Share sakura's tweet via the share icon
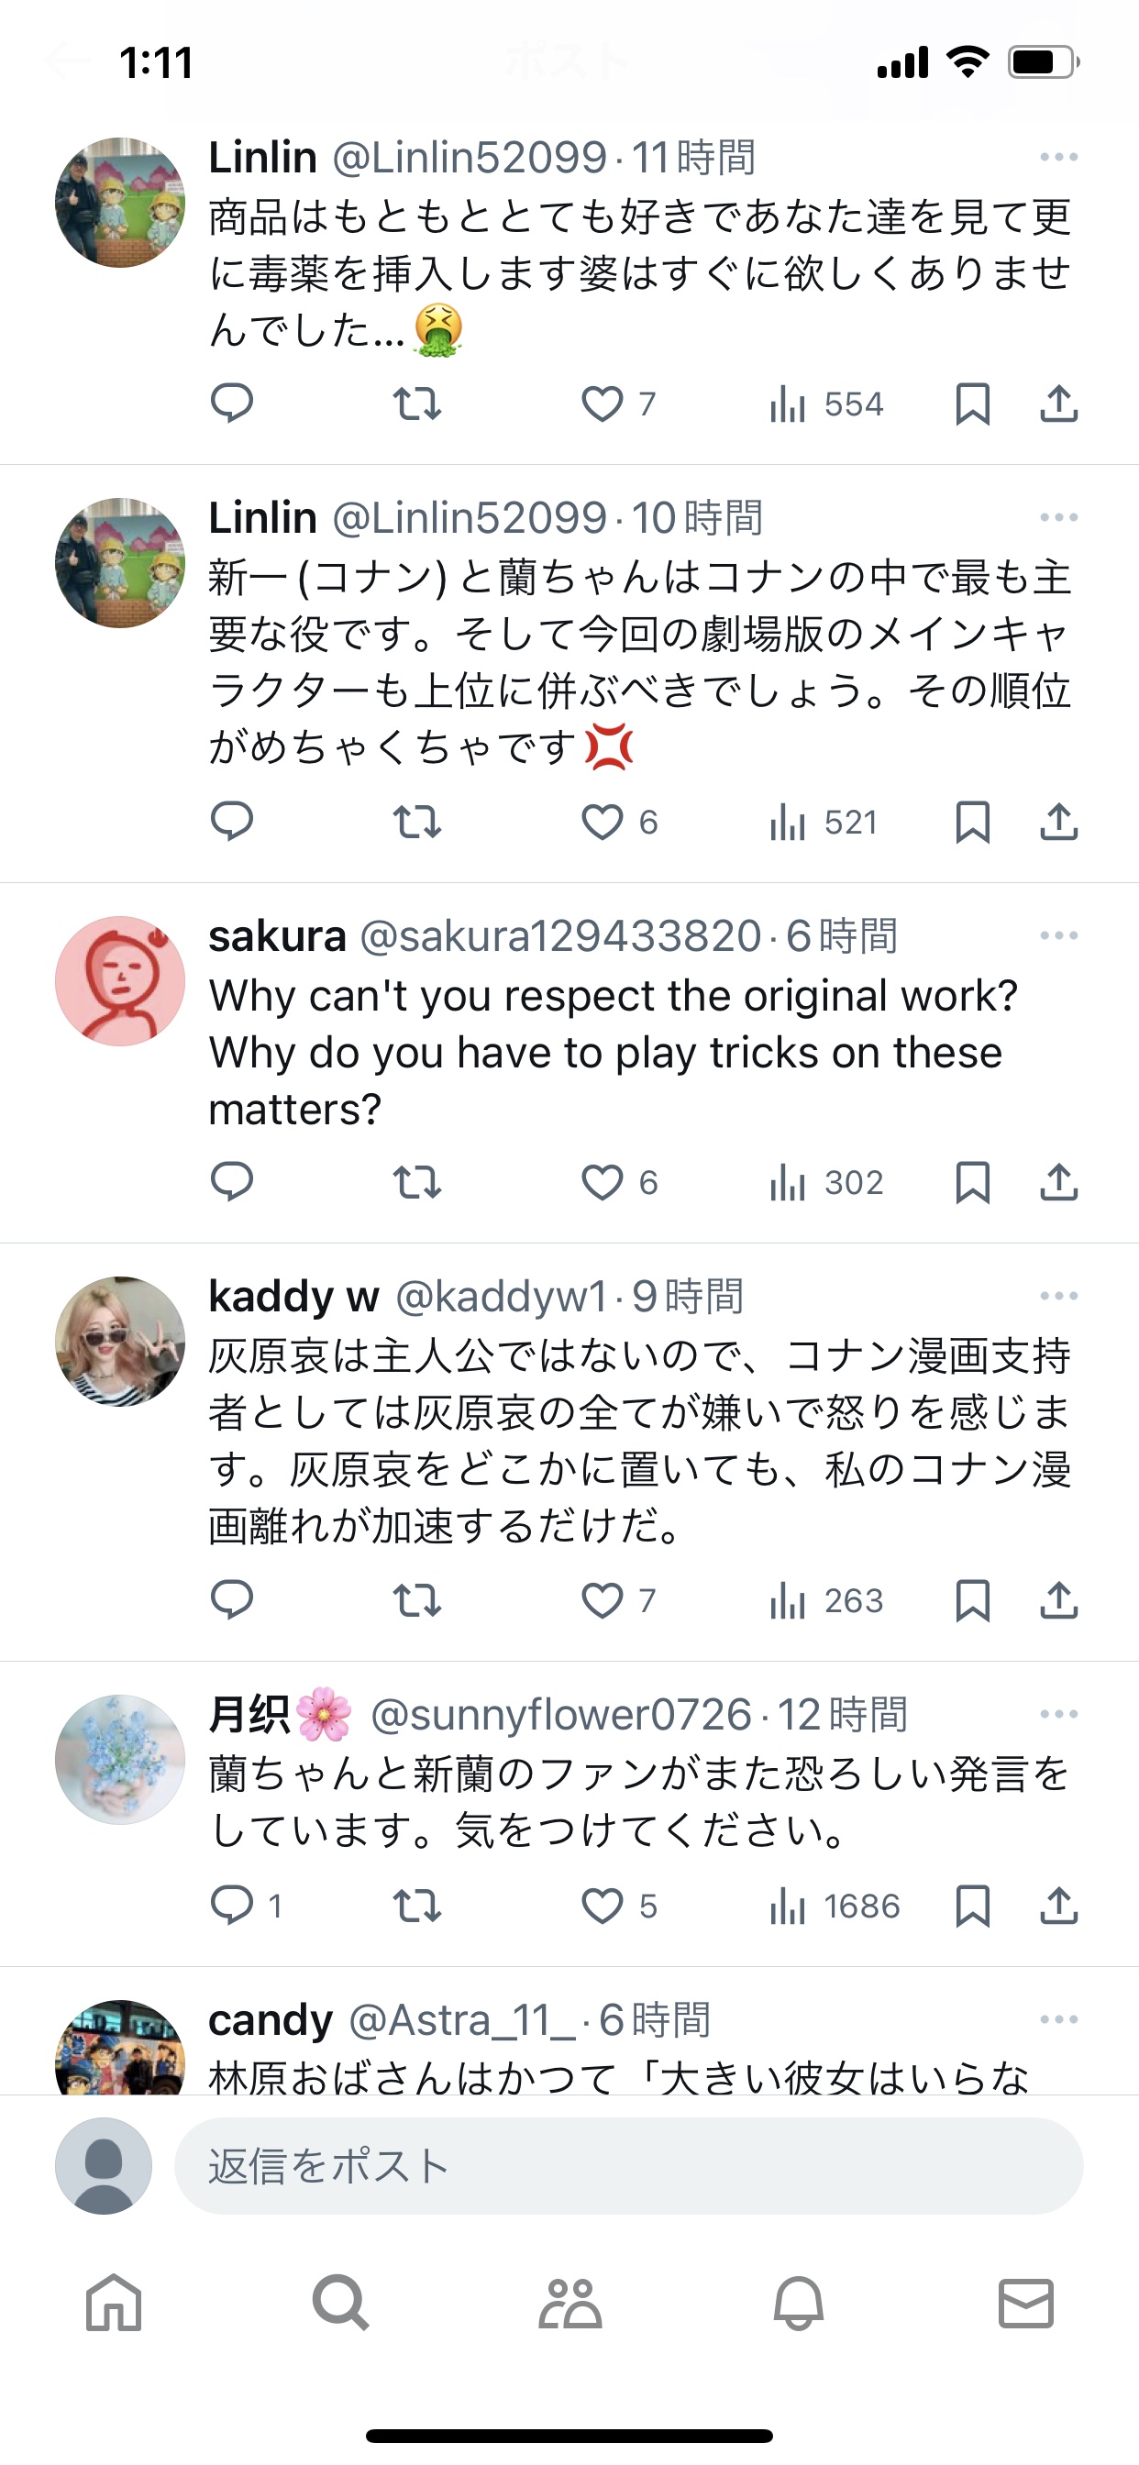The image size is (1139, 2465). click(x=1058, y=1182)
